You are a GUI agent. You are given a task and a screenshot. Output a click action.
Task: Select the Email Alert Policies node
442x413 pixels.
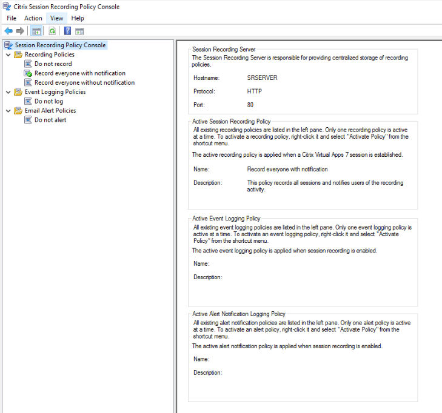pyautogui.click(x=50, y=110)
